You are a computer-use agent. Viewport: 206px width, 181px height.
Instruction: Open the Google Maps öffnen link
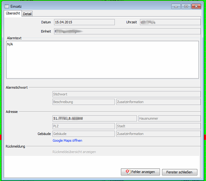(x=67, y=140)
